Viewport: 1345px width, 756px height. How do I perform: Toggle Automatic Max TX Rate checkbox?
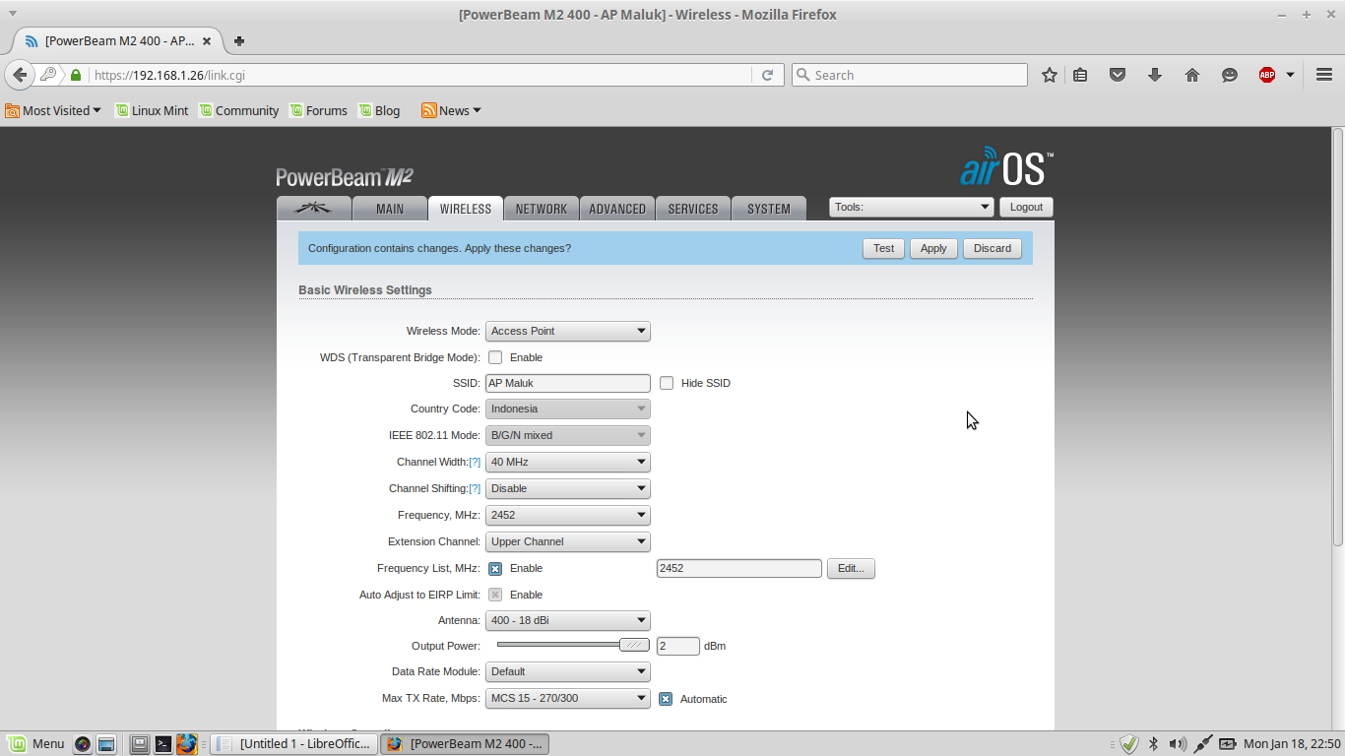click(666, 699)
